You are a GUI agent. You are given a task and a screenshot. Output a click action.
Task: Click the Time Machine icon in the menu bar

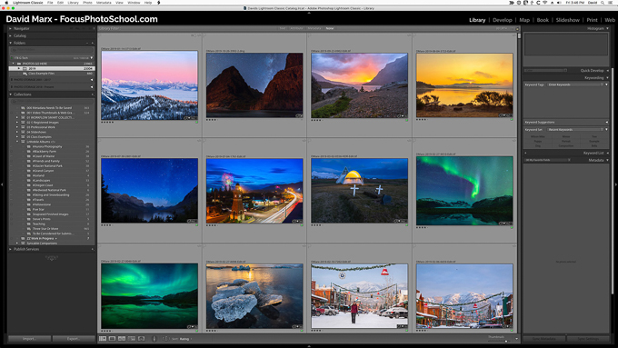538,3
